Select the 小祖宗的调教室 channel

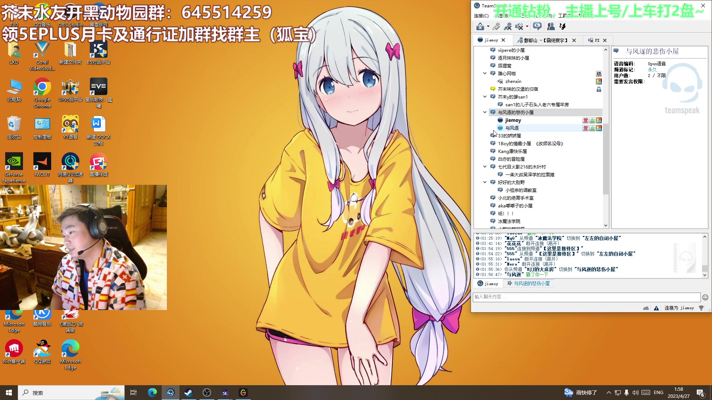coord(521,190)
